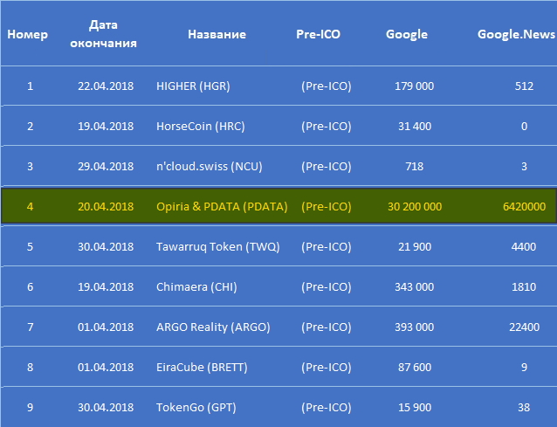The width and height of the screenshot is (557, 427).
Task: Select the ARGO Reality (ARGO) cell
Action: tap(213, 327)
